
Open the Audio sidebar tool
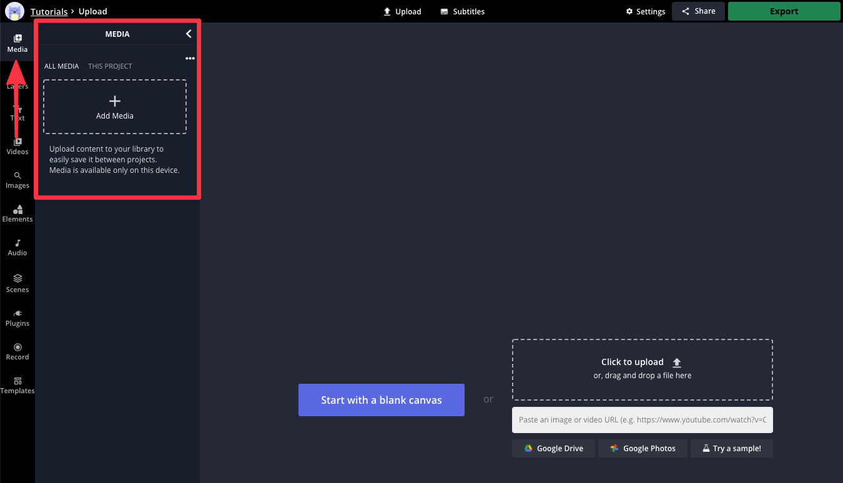click(x=17, y=247)
